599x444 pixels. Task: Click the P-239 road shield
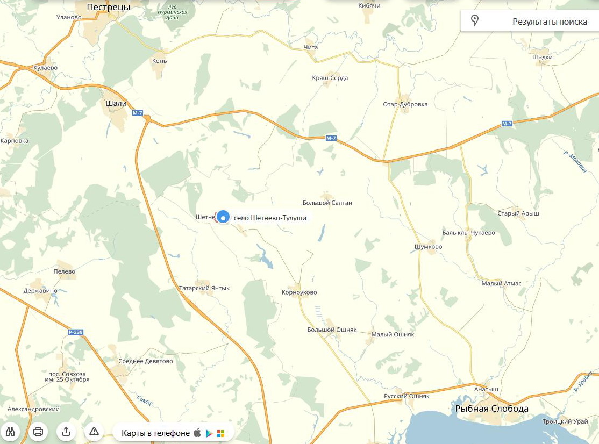coord(76,332)
